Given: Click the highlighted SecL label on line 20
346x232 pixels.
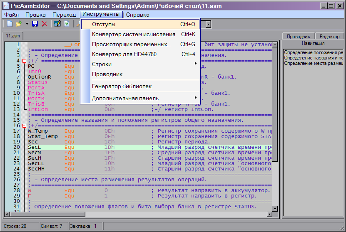Looking at the screenshot, I should coord(34,147).
